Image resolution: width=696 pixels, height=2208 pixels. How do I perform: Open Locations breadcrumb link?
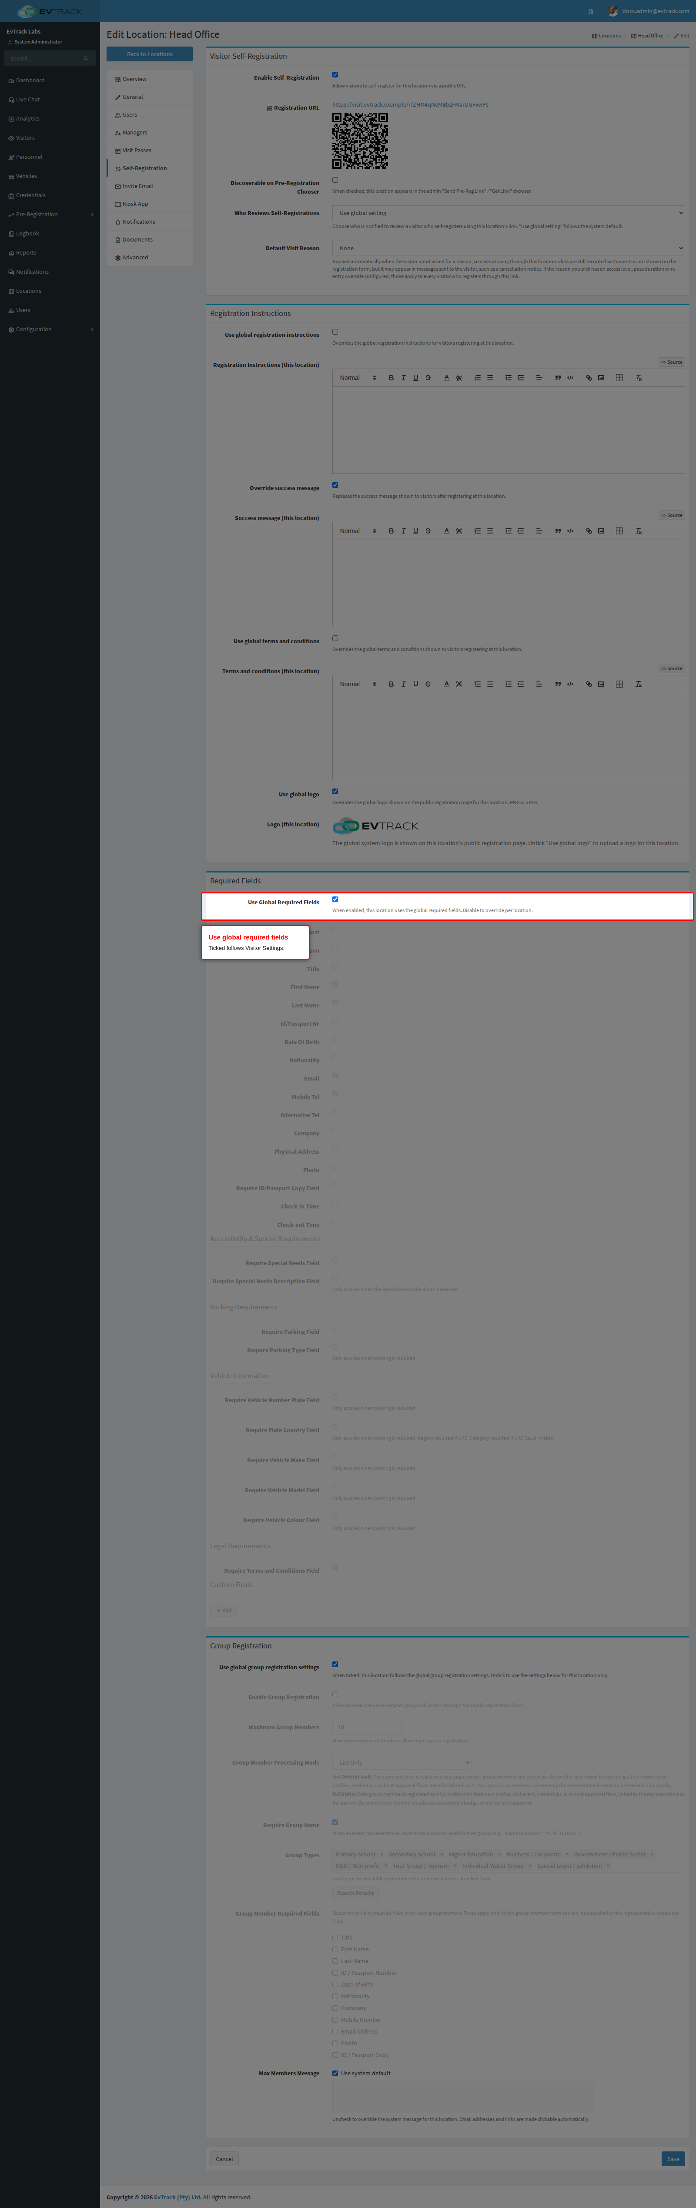click(607, 36)
